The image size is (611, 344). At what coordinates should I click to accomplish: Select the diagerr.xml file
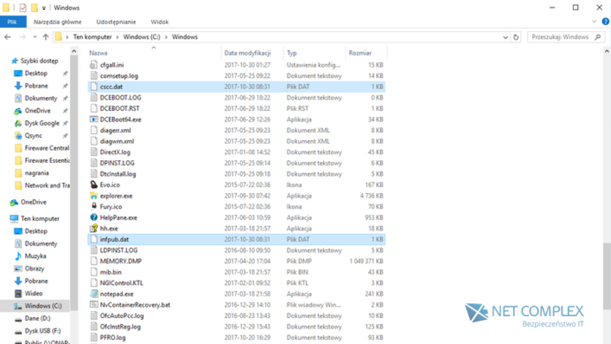[115, 131]
